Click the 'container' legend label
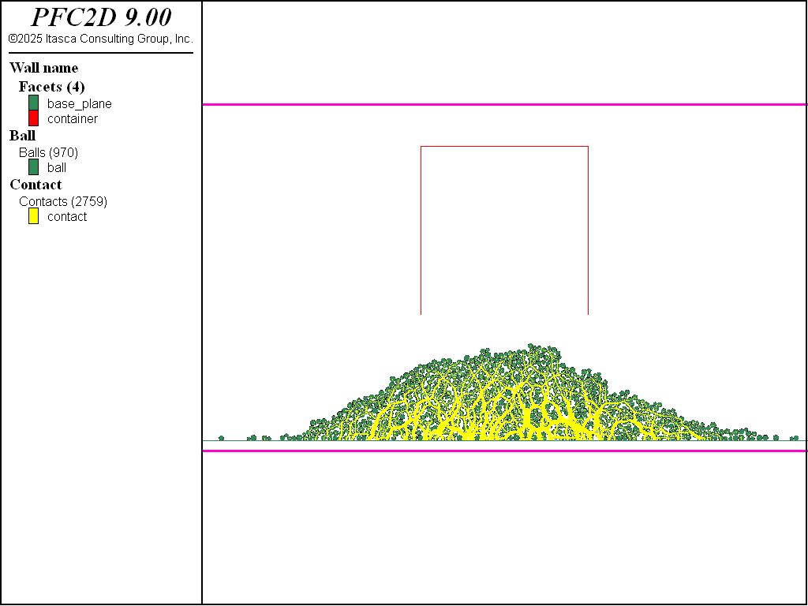This screenshot has height=606, width=808. click(x=73, y=118)
